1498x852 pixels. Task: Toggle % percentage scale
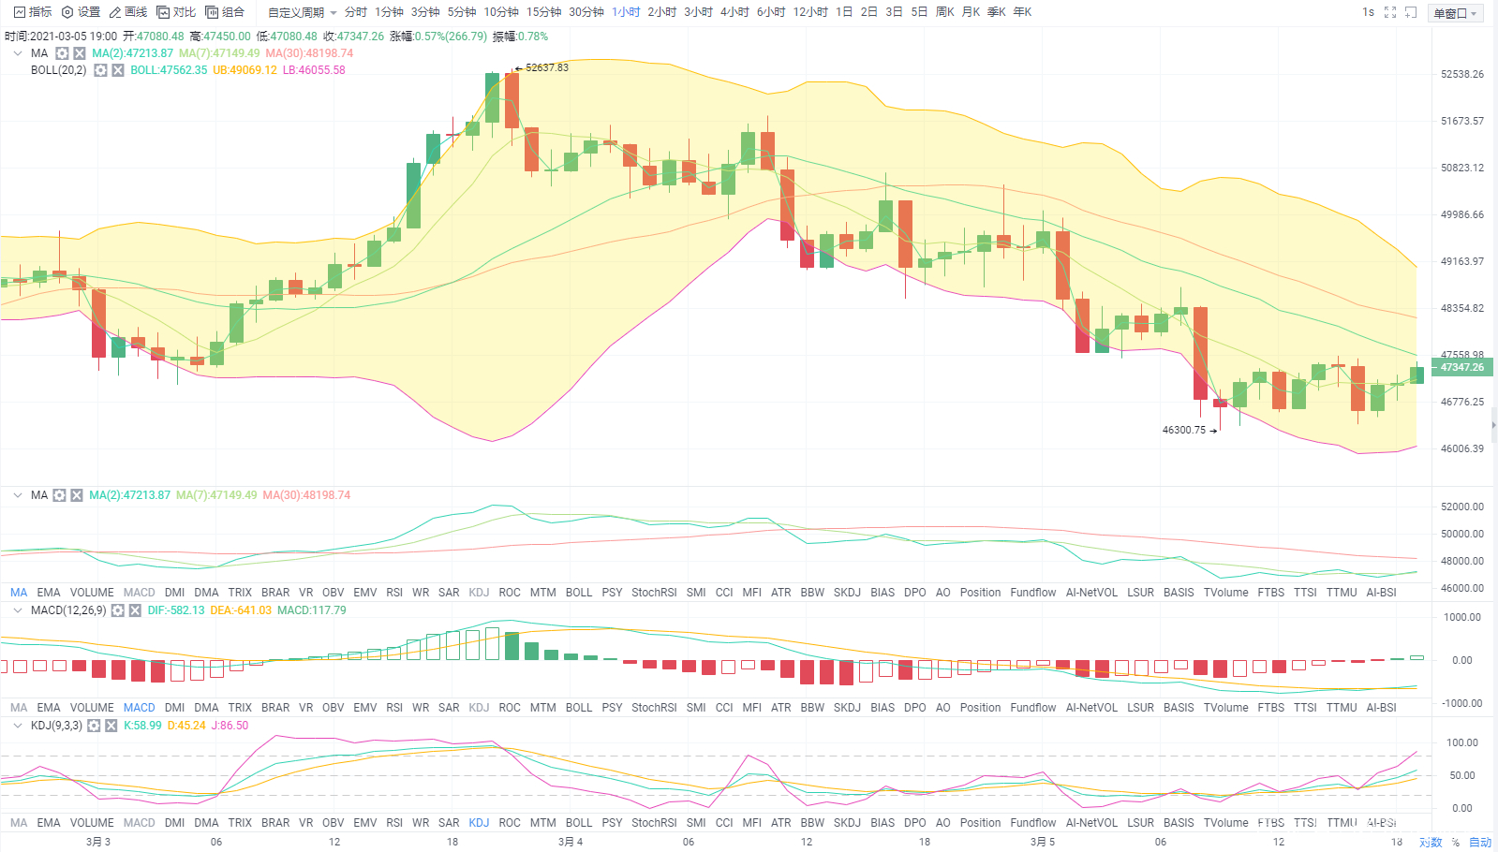click(x=1455, y=842)
